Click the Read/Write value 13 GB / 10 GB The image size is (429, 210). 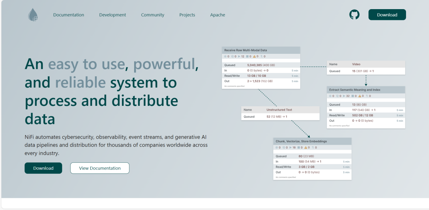click(257, 76)
